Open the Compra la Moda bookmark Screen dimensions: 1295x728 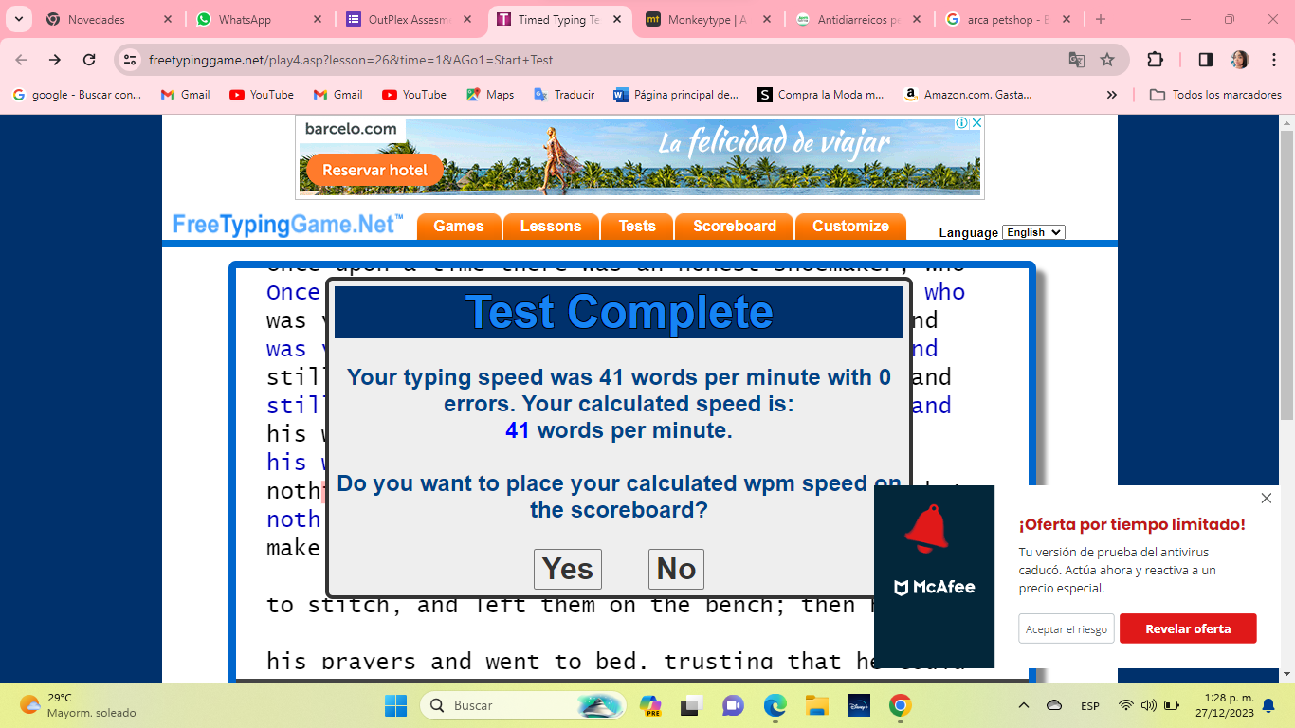(x=821, y=95)
